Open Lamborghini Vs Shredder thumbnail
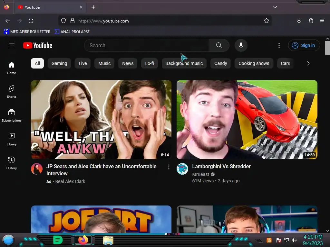The image size is (330, 247). (x=247, y=120)
